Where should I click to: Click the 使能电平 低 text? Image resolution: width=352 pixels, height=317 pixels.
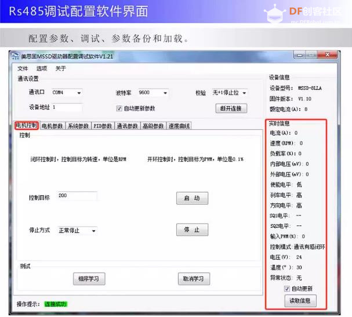[286, 185]
